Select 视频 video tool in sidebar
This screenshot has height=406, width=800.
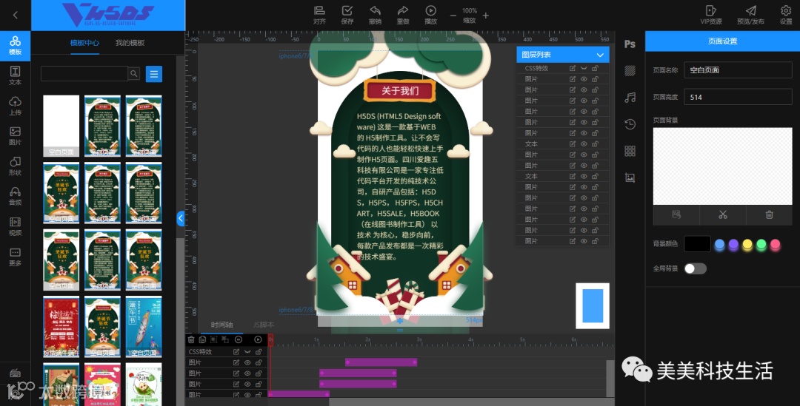pos(16,227)
